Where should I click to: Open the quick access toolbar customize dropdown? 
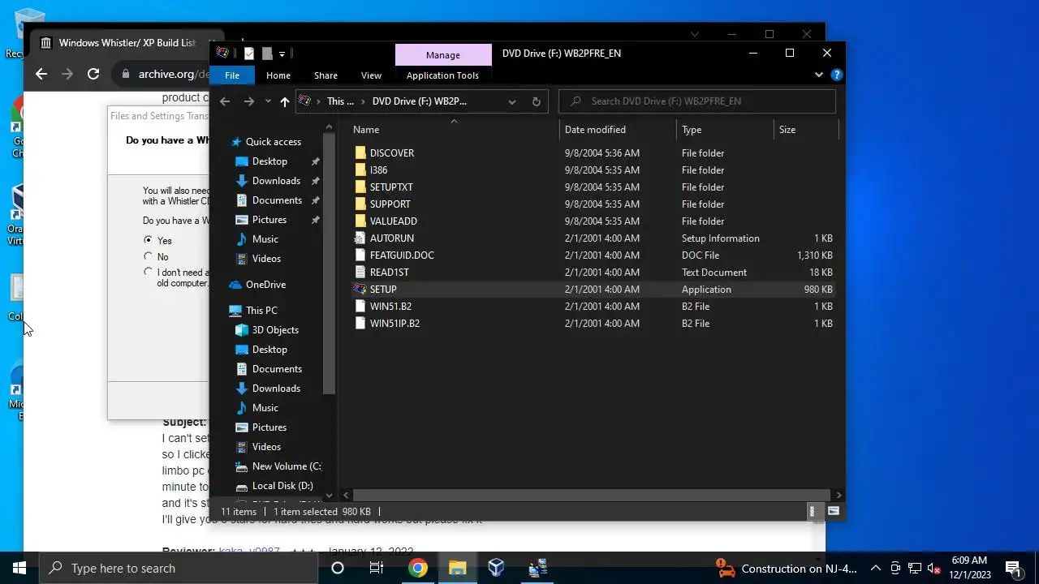tap(282, 54)
